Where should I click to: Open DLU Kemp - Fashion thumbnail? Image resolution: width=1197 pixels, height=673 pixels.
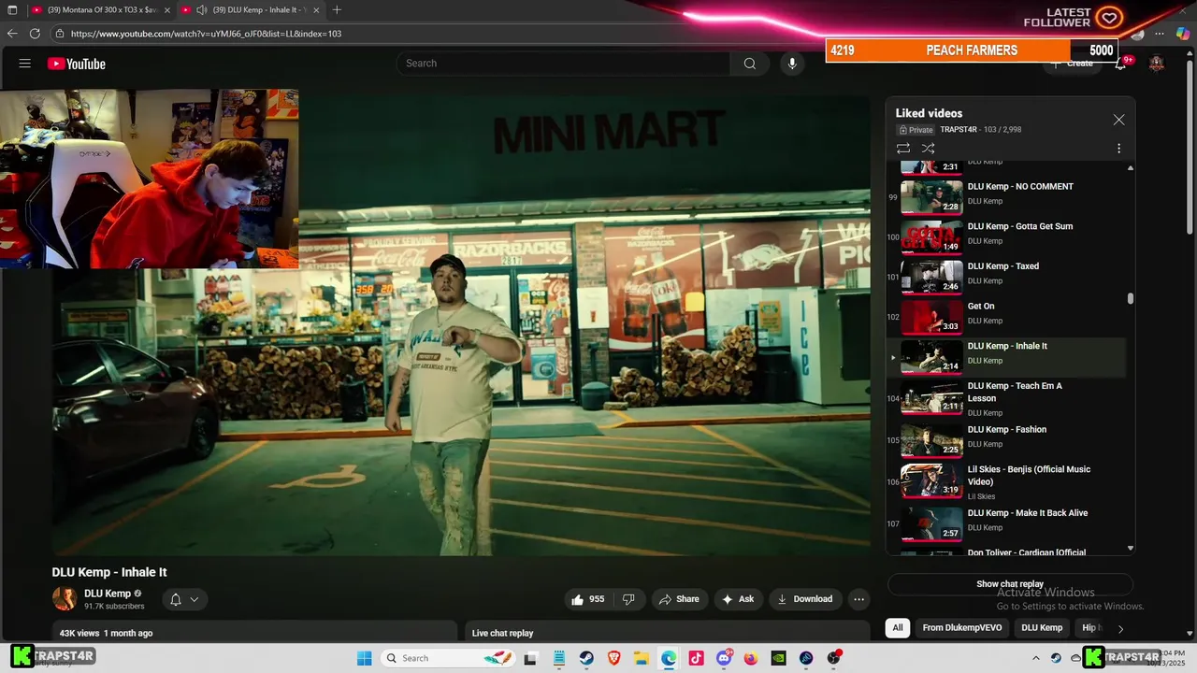(x=931, y=439)
